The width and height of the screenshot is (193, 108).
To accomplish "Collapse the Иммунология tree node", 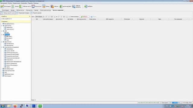I will [x=2, y=42].
